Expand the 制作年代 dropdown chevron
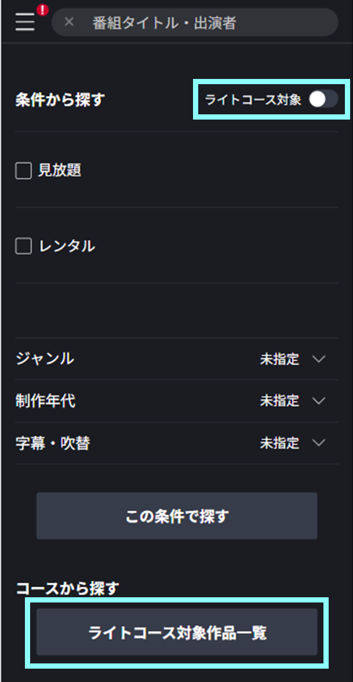Image resolution: width=353 pixels, height=682 pixels. click(319, 401)
